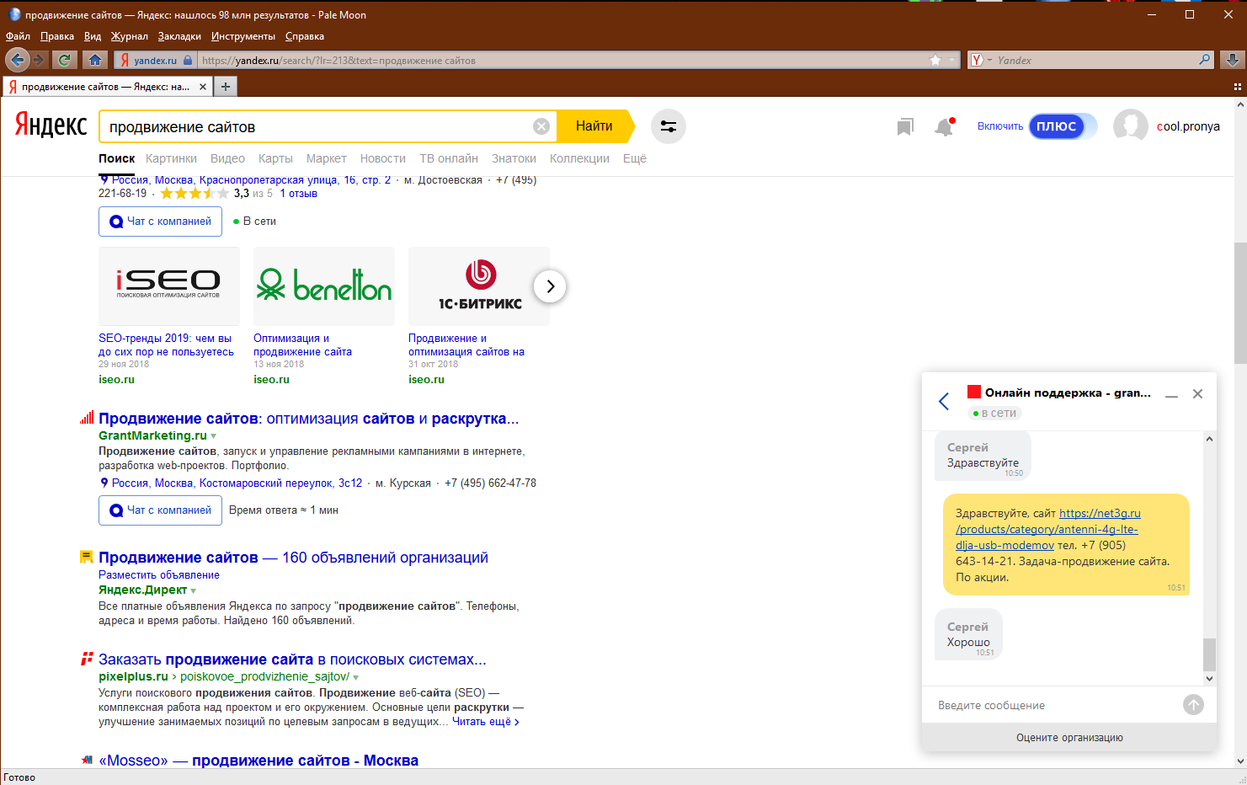This screenshot has height=785, width=1247.
Task: Open Mosseo продвижение сайтов result
Action: coord(258,761)
